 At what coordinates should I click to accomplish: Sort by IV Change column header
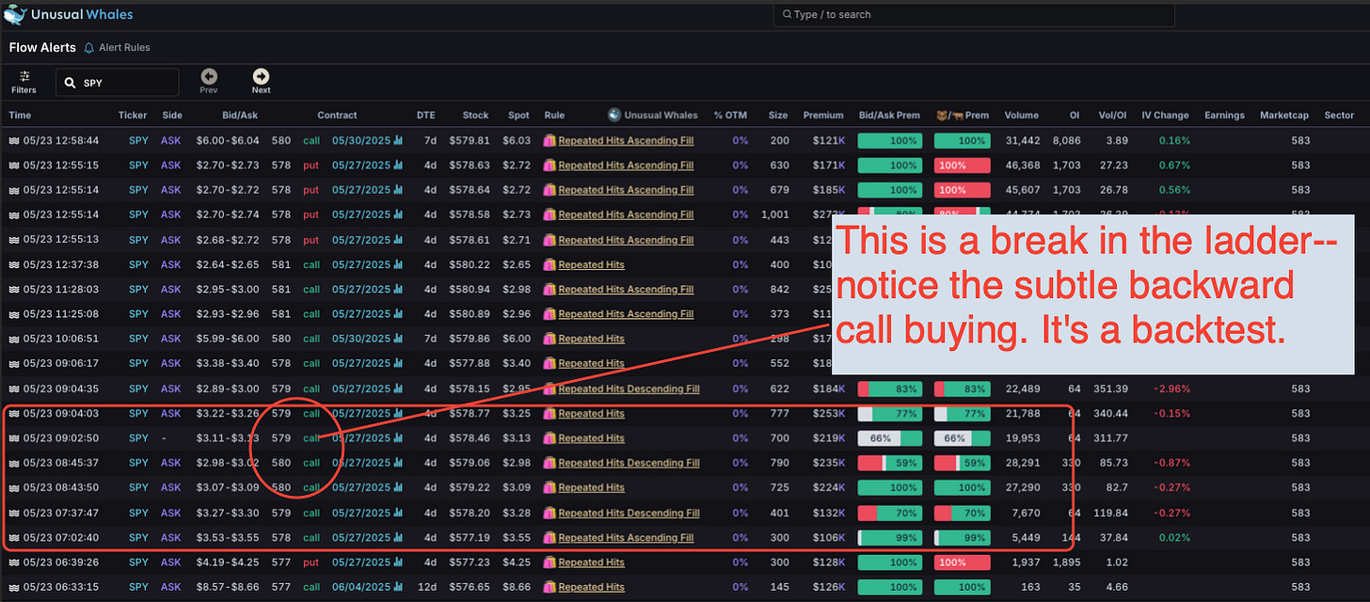(x=1165, y=115)
